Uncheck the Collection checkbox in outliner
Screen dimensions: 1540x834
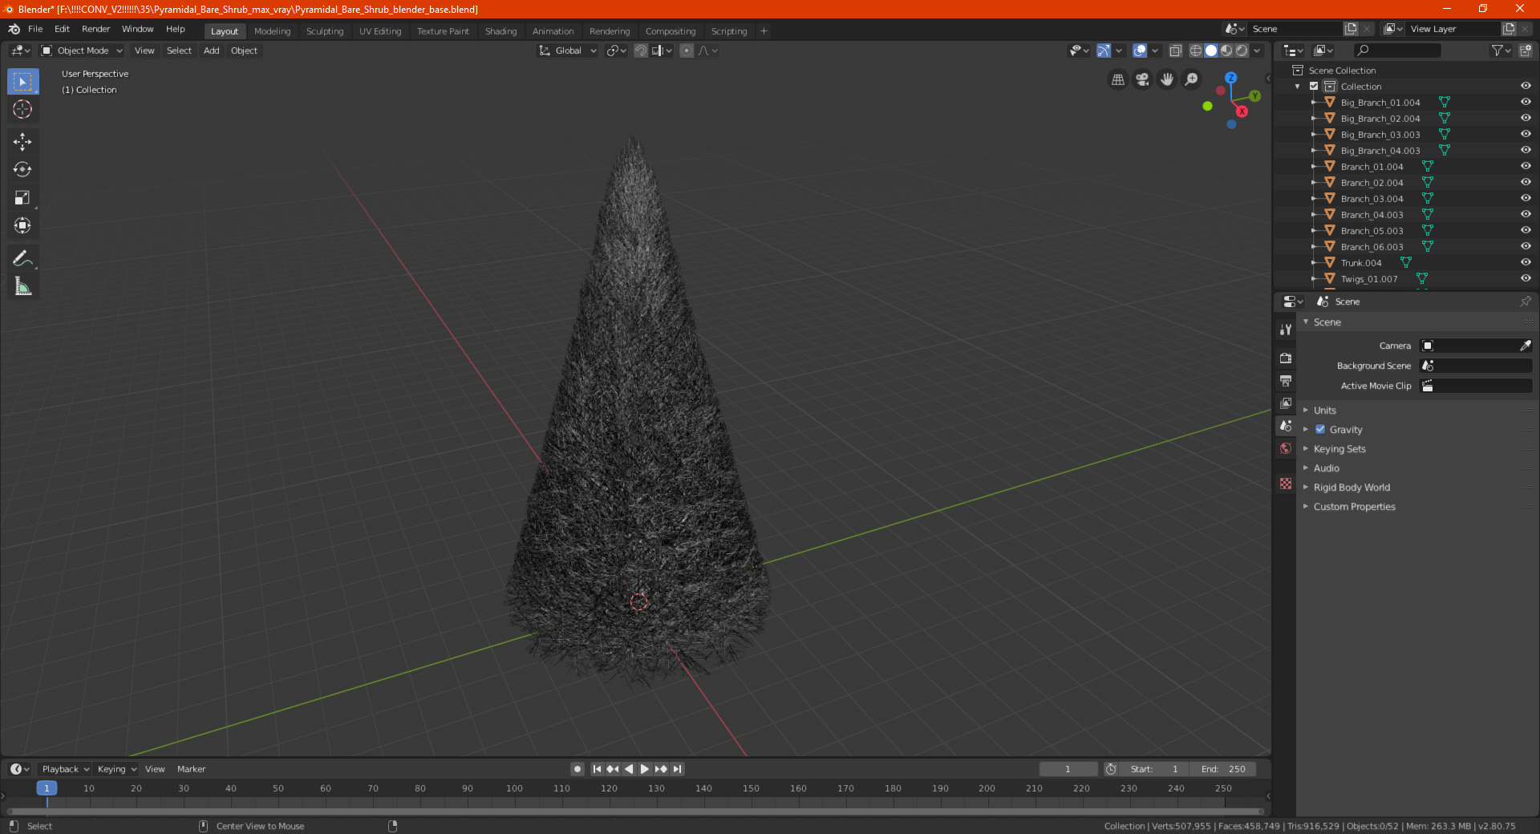point(1314,86)
